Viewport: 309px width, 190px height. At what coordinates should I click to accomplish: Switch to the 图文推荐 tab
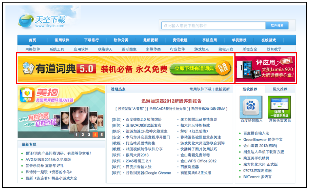tap(280, 89)
